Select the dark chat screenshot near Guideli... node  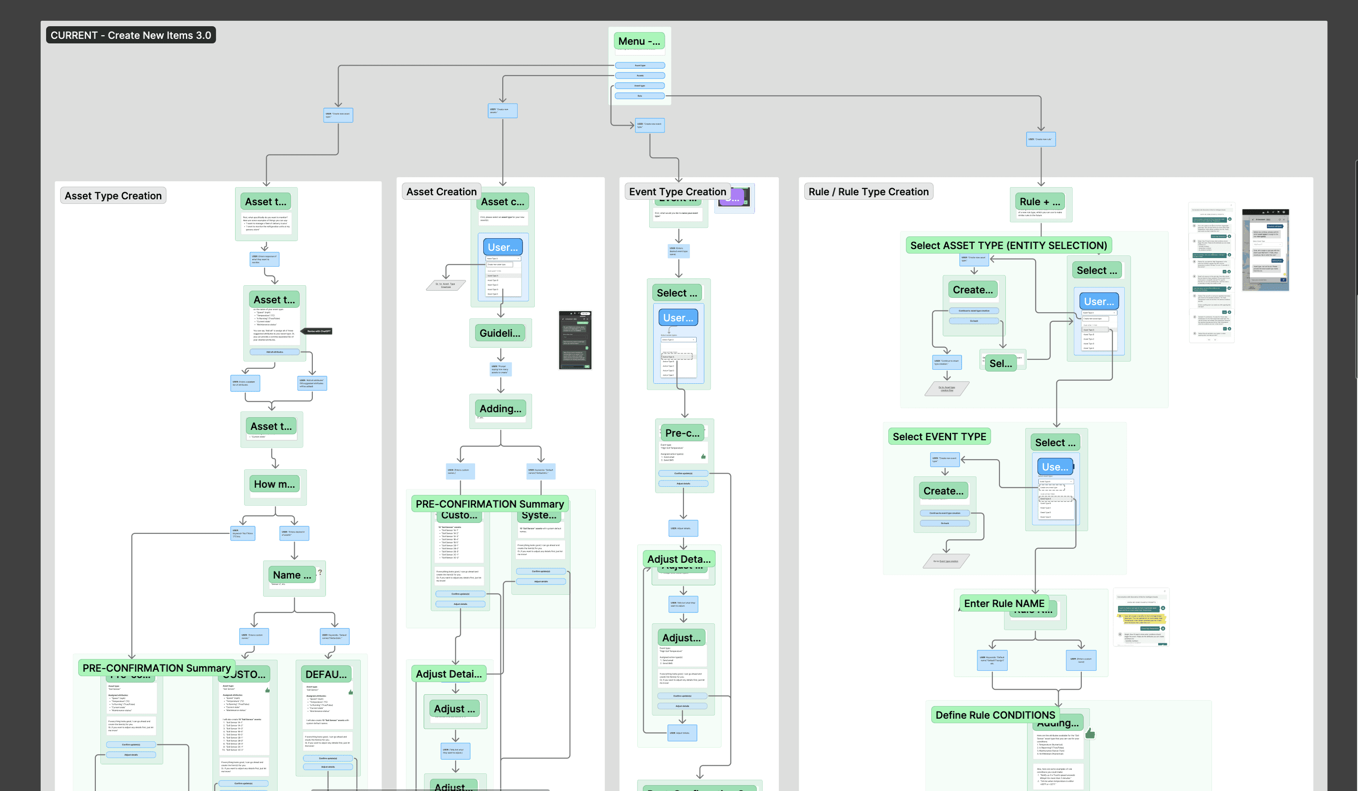click(x=575, y=340)
